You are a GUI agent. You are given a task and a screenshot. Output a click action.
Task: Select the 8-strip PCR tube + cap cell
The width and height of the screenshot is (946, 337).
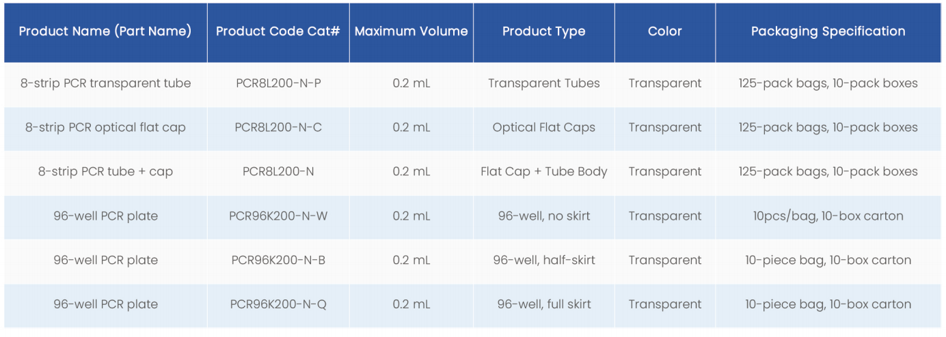click(x=105, y=172)
